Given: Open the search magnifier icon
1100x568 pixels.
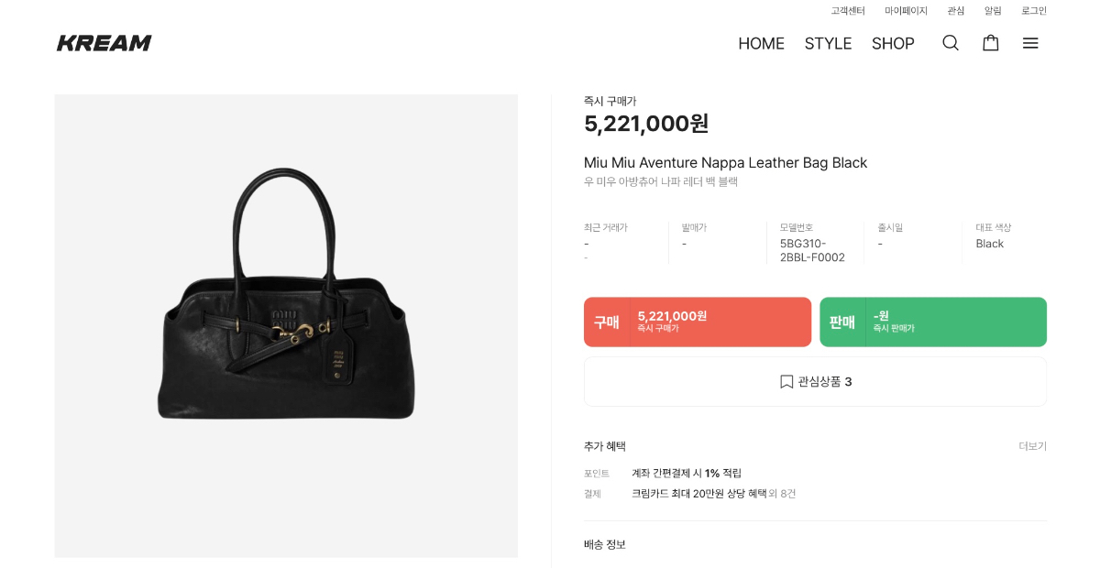Looking at the screenshot, I should 951,43.
